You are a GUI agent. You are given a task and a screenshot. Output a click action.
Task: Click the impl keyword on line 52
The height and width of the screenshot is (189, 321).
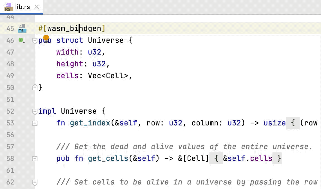(x=47, y=111)
